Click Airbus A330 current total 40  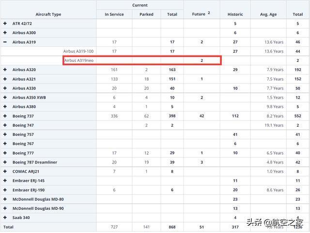[172, 88]
